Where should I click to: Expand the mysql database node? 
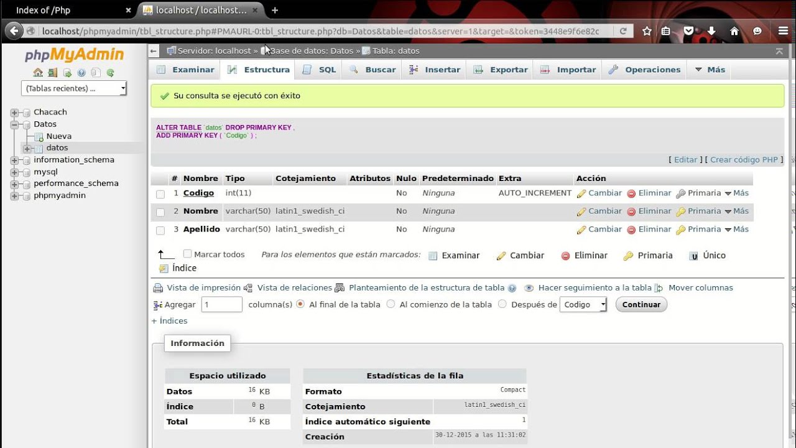14,172
